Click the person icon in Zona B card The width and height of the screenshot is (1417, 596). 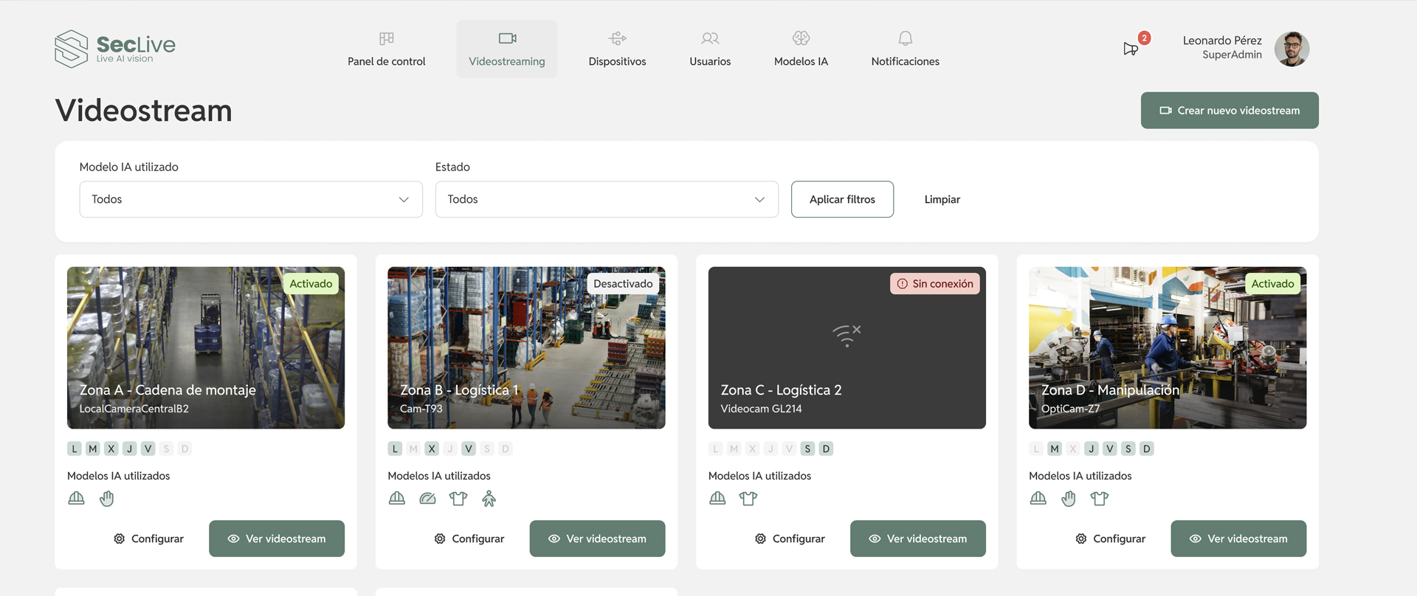tap(489, 499)
